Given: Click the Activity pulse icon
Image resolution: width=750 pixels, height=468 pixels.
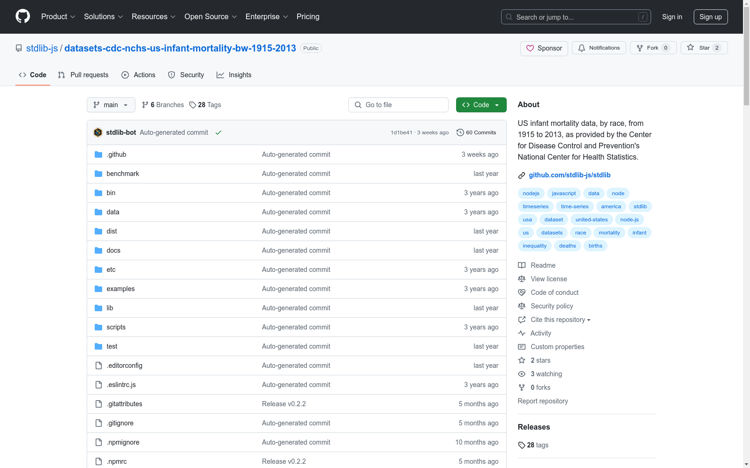Looking at the screenshot, I should click(x=522, y=333).
